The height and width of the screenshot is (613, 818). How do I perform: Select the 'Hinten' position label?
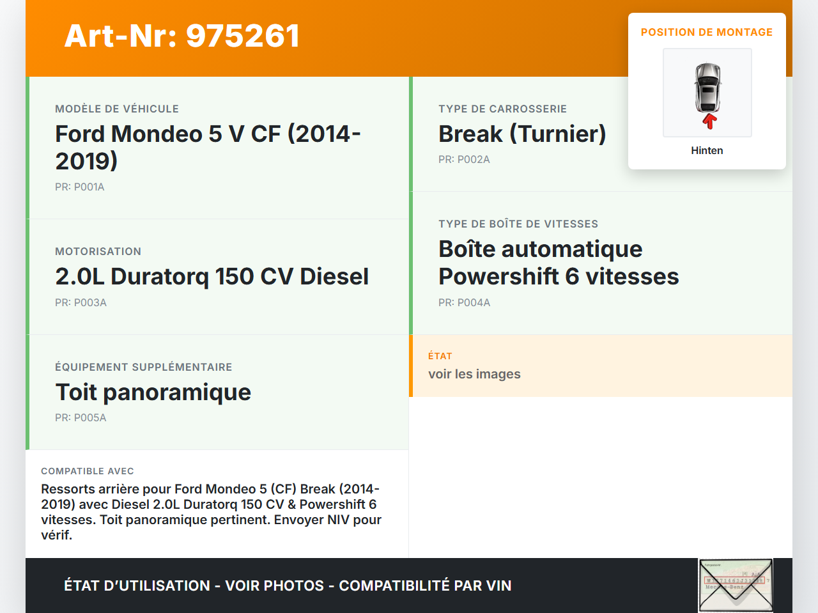pos(707,151)
